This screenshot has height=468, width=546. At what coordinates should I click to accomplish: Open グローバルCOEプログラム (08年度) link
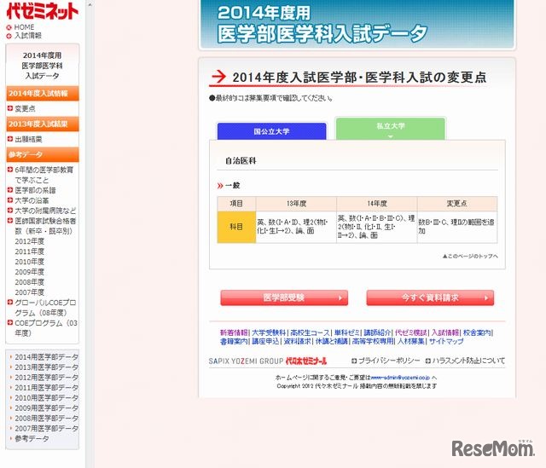pos(45,308)
